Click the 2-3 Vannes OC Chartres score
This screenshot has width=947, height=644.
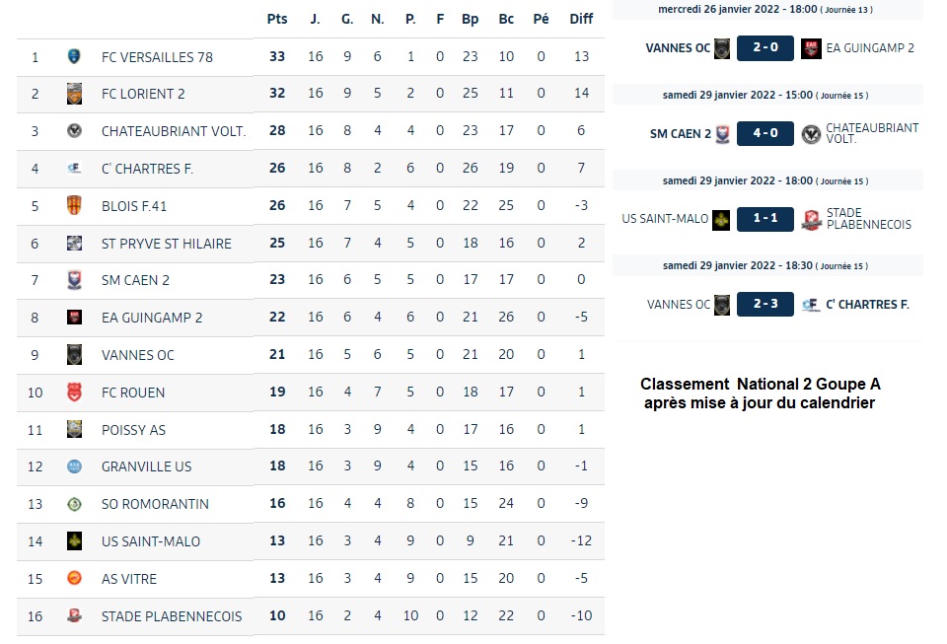coord(765,304)
